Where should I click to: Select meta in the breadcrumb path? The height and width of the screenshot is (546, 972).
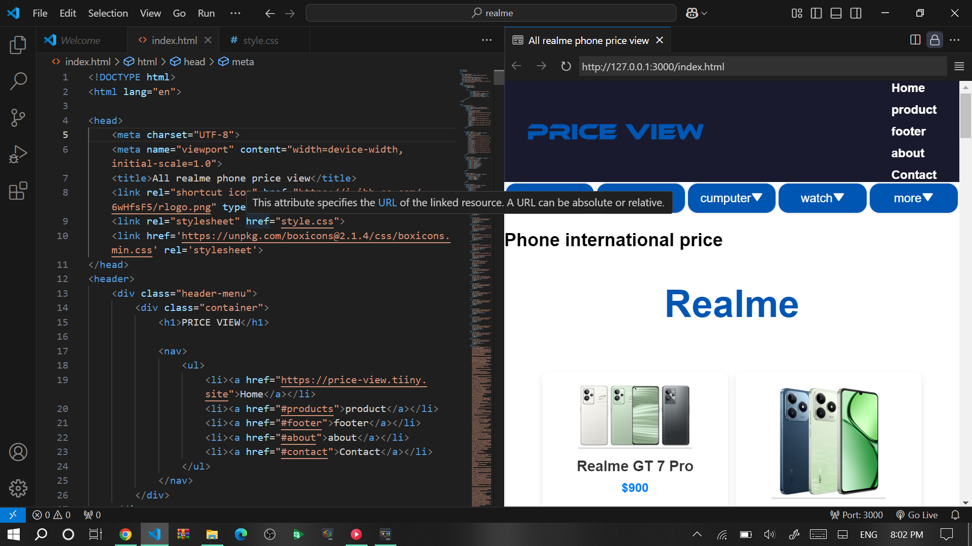coord(236,62)
